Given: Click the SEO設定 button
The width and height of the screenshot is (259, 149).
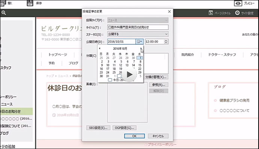Looking at the screenshot, I should pos(98,128).
